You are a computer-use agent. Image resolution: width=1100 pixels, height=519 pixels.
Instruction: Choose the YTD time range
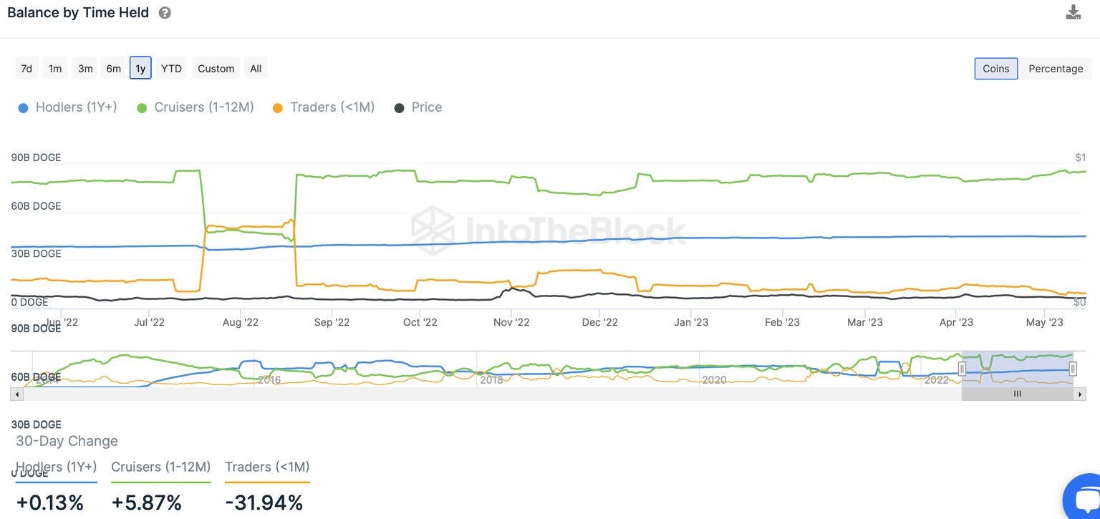click(x=171, y=69)
